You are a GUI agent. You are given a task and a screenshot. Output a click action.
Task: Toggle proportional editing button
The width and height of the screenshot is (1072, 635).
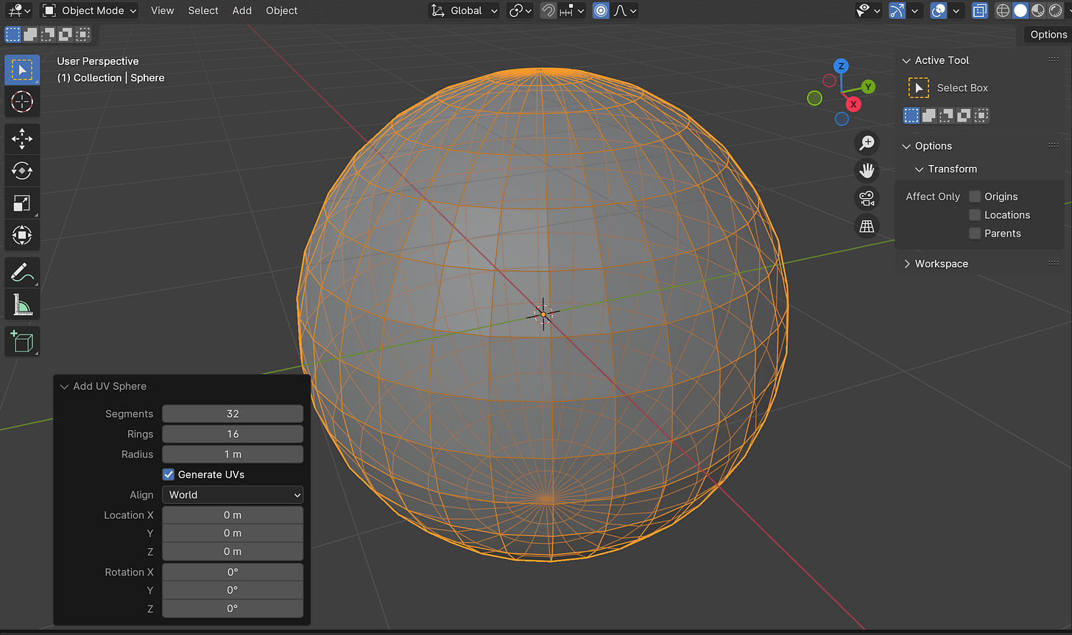point(602,10)
